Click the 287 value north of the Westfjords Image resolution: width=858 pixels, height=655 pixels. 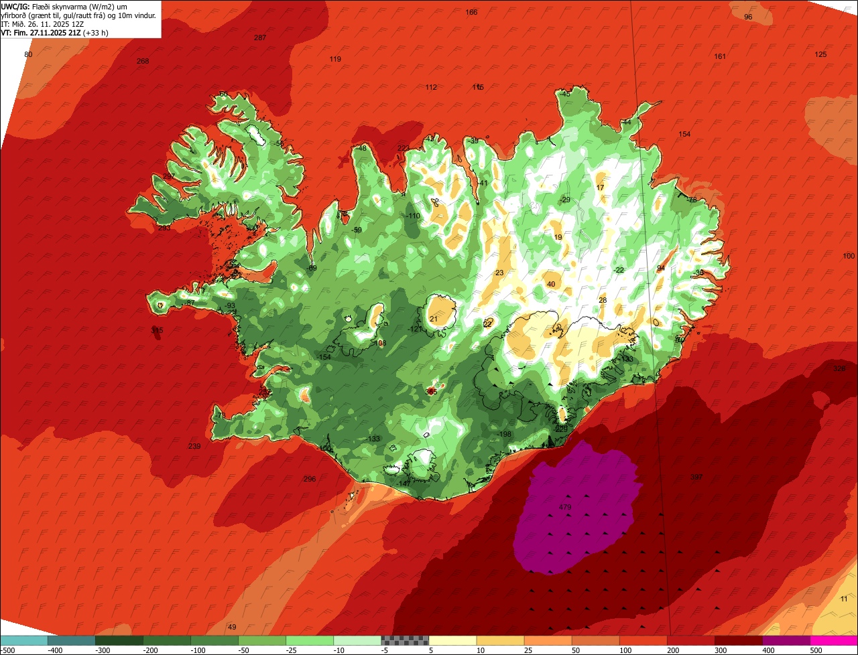coord(260,38)
